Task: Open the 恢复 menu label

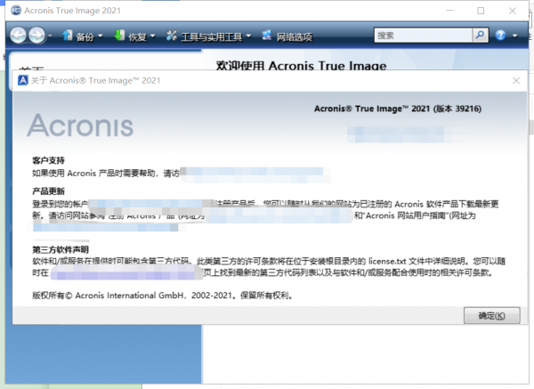Action: (x=138, y=36)
